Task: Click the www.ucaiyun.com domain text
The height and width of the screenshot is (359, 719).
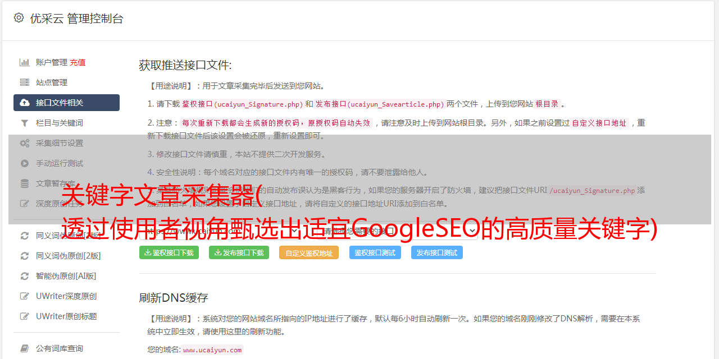Action: (x=212, y=349)
